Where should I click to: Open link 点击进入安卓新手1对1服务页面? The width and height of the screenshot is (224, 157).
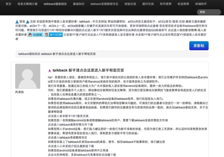[x=68, y=116]
